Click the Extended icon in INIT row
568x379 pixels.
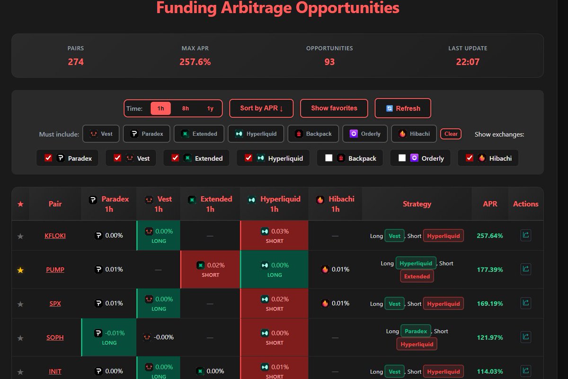coord(200,371)
